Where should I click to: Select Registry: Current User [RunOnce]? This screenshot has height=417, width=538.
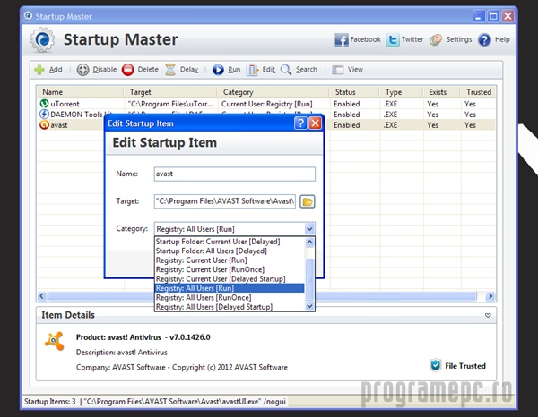[230, 269]
